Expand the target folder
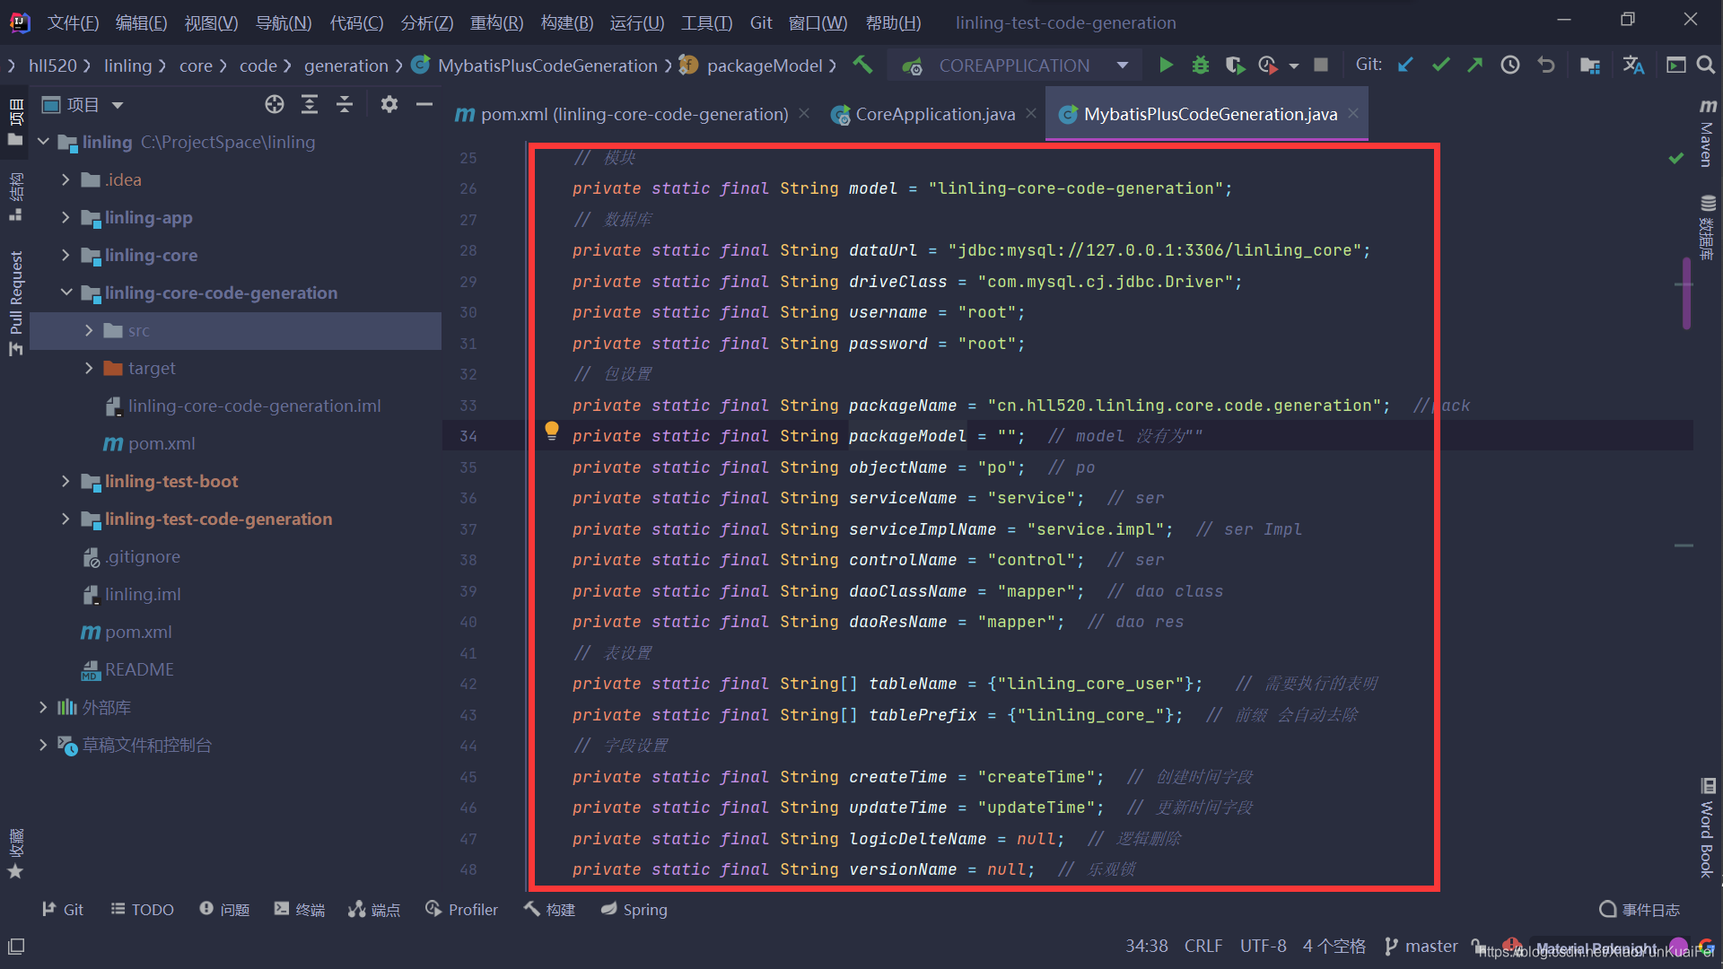This screenshot has height=969, width=1723. tap(89, 368)
